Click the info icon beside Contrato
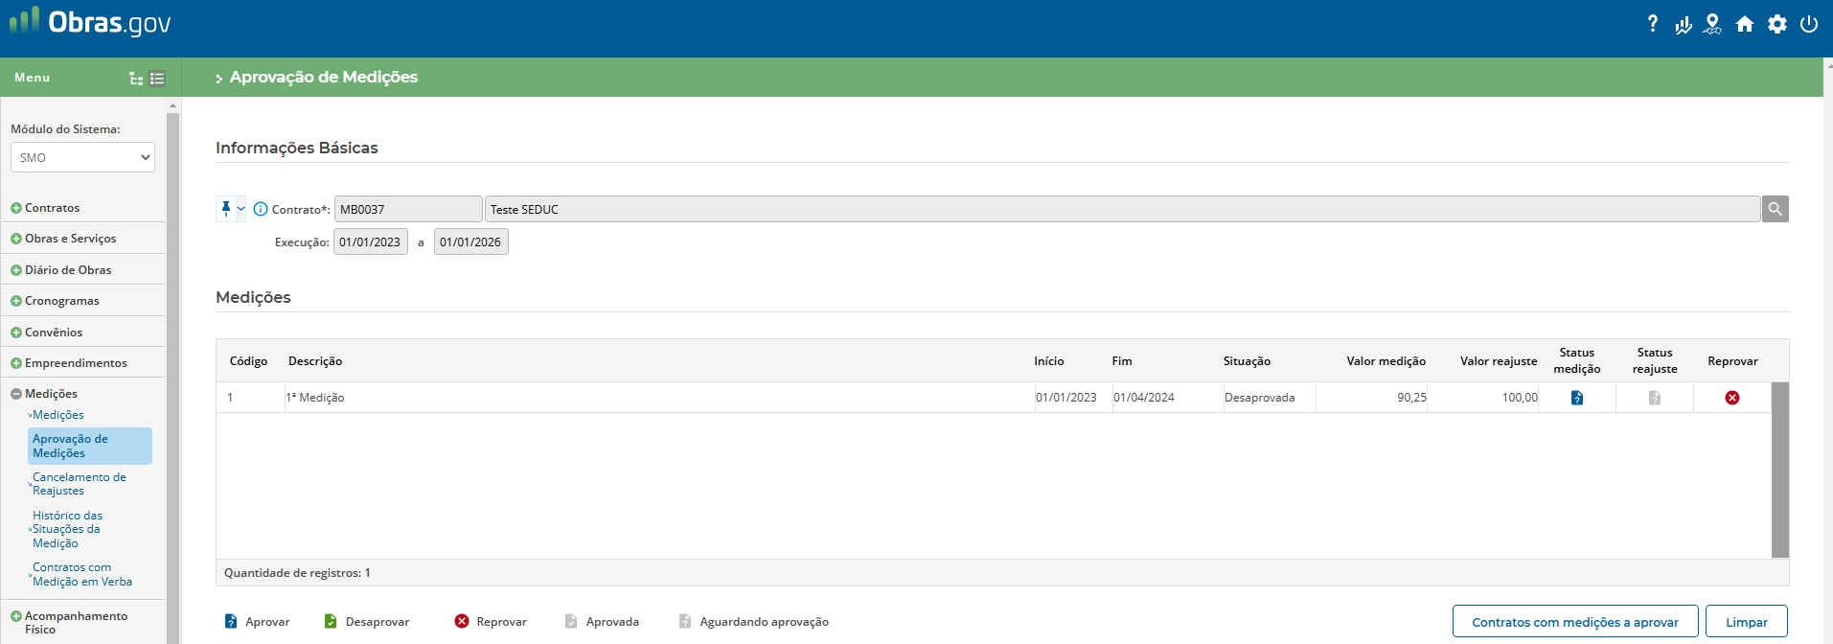The height and width of the screenshot is (644, 1833). tap(261, 209)
